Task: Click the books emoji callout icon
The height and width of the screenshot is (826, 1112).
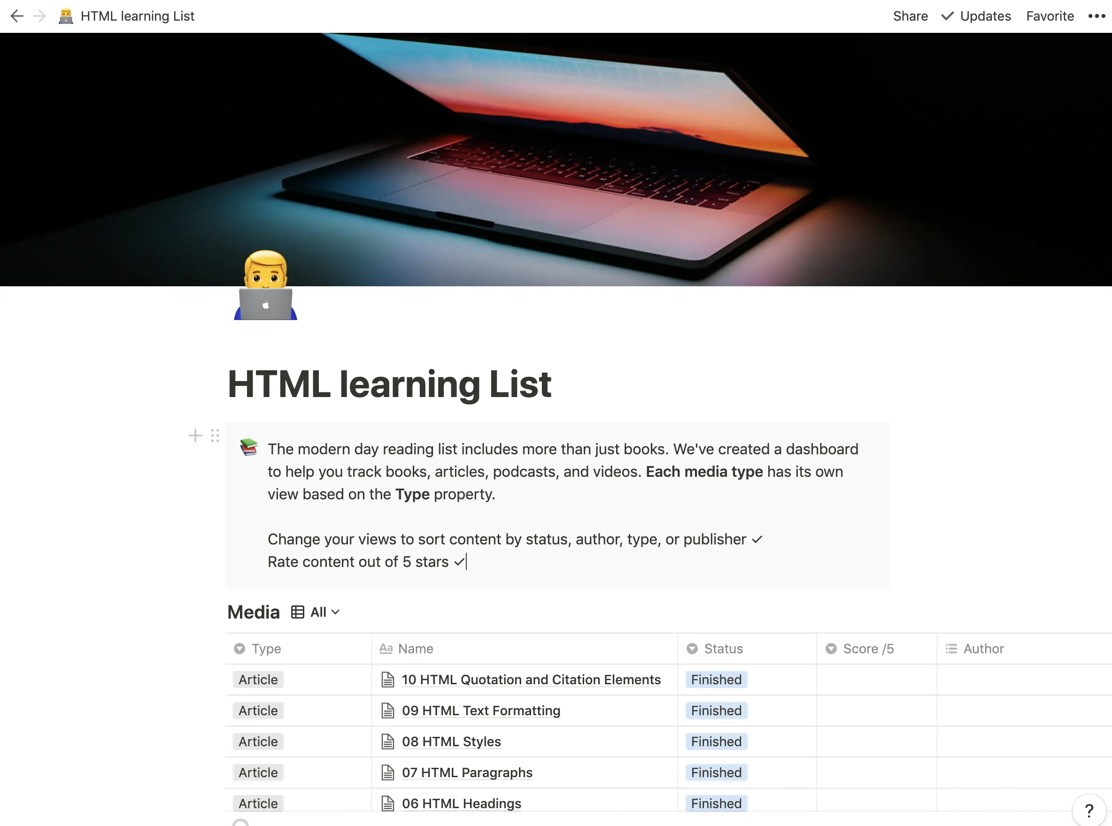Action: [x=248, y=447]
